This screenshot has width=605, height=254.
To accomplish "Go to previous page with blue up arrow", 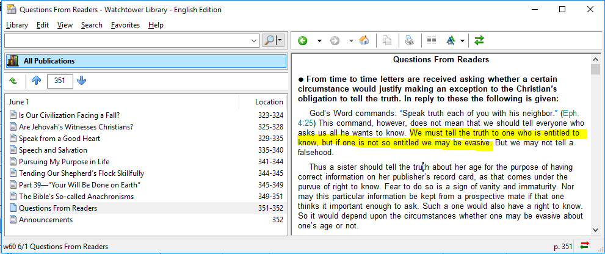I will 36,81.
